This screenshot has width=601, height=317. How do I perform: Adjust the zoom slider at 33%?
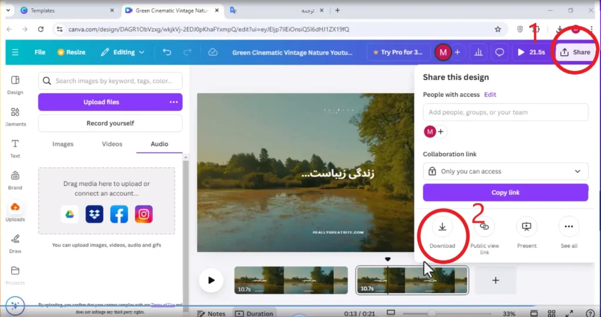tap(431, 313)
